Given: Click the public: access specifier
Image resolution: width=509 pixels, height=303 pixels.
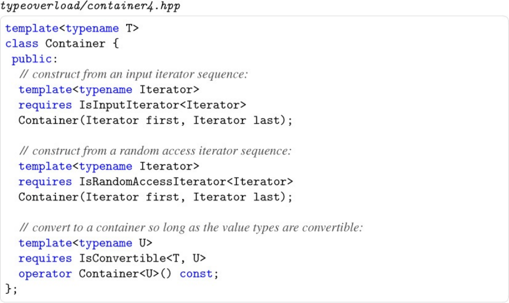Looking at the screenshot, I should (x=32, y=59).
